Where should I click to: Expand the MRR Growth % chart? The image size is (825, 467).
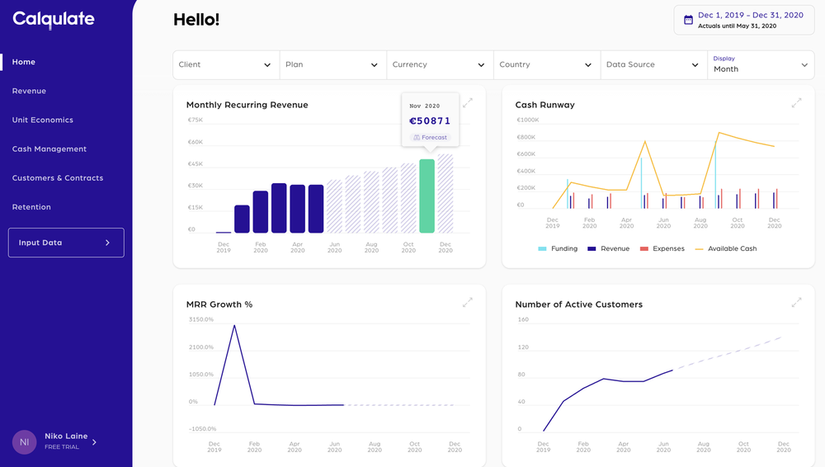pos(468,303)
